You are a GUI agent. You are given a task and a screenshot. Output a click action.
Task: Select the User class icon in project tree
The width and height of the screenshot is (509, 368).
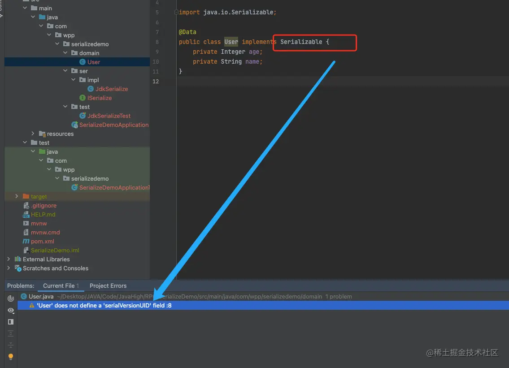coord(83,62)
